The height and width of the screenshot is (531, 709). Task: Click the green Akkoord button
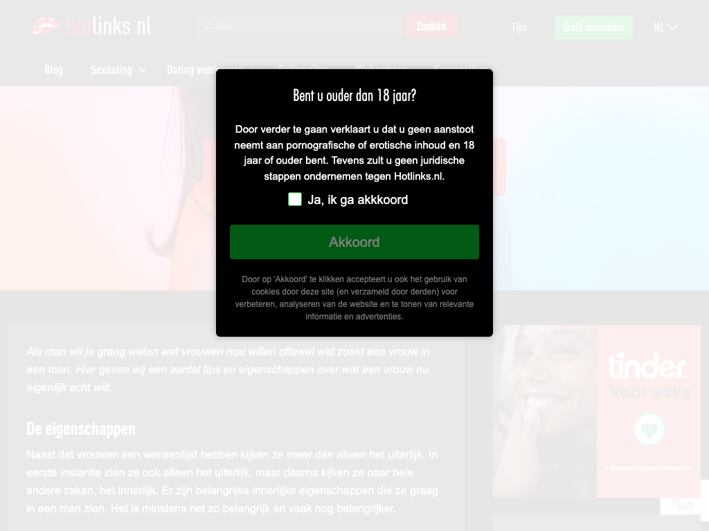tap(354, 242)
